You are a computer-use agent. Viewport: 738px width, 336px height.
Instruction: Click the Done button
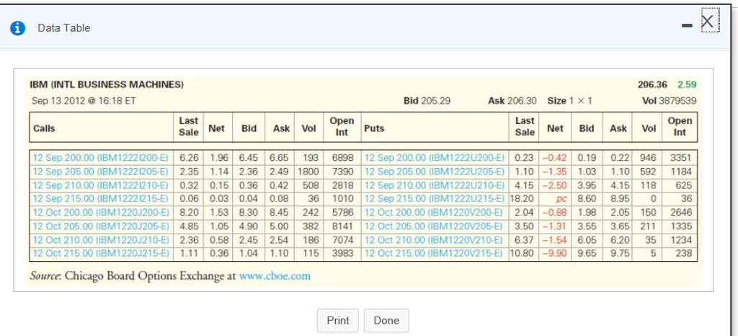tap(386, 320)
